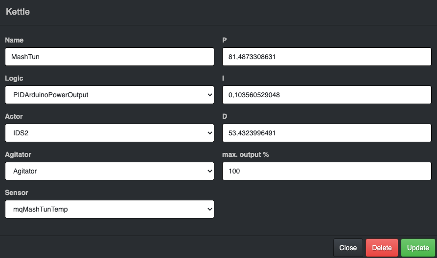This screenshot has width=437, height=258.
Task: Click the "Sensor" label text
Action: click(x=16, y=193)
